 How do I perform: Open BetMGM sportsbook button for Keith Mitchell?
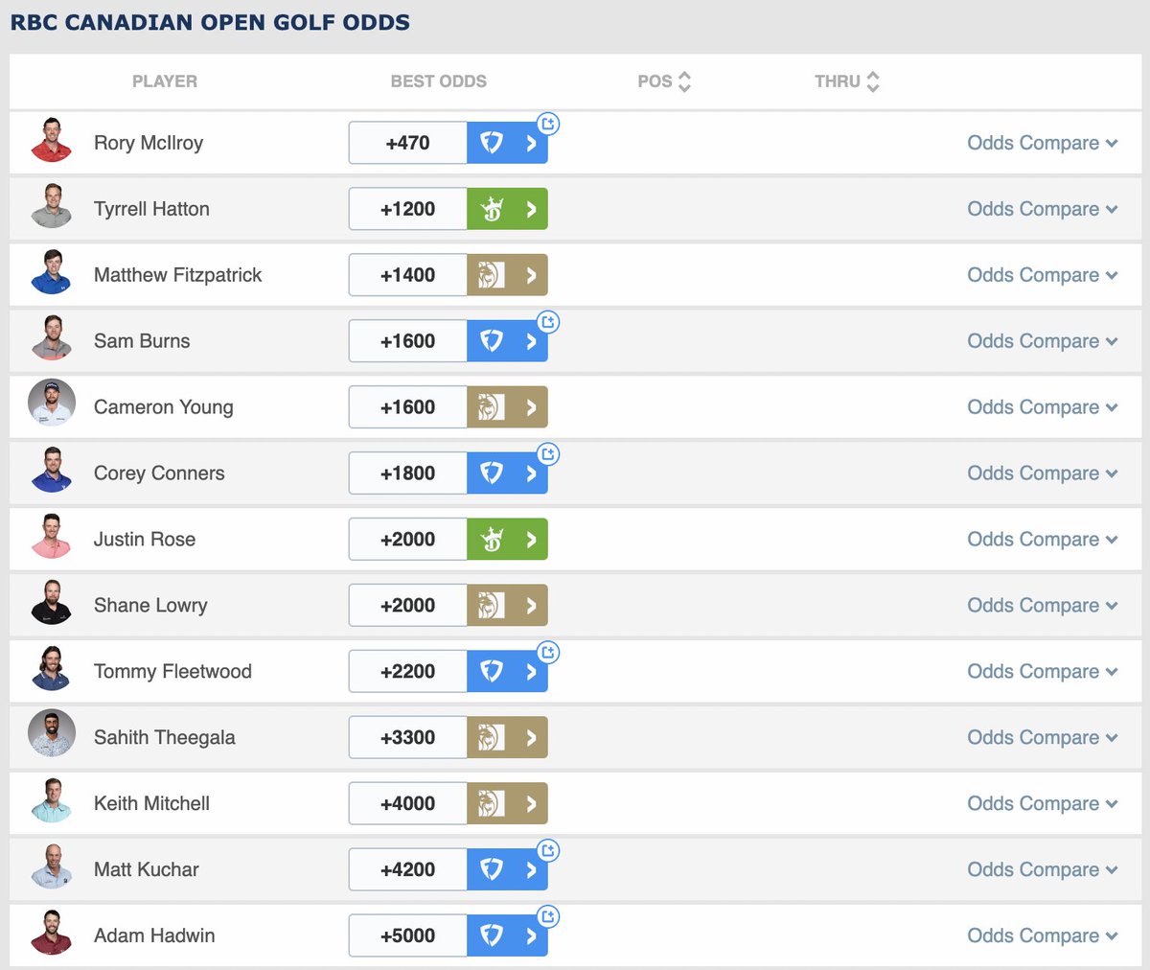(x=507, y=804)
